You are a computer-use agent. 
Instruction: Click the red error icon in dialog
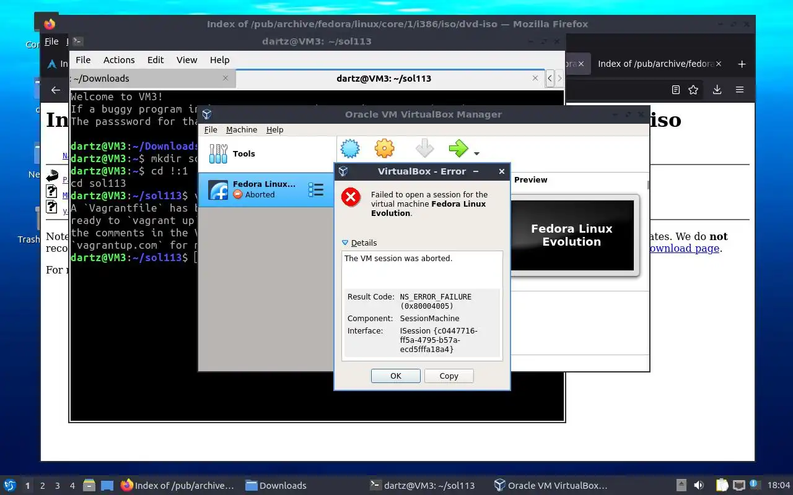click(351, 197)
